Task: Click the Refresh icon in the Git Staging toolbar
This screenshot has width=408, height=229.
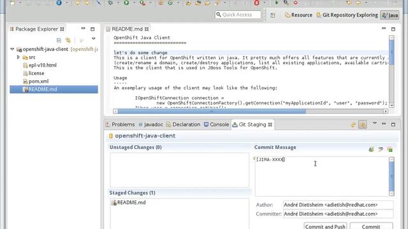Action: pyautogui.click(x=353, y=125)
